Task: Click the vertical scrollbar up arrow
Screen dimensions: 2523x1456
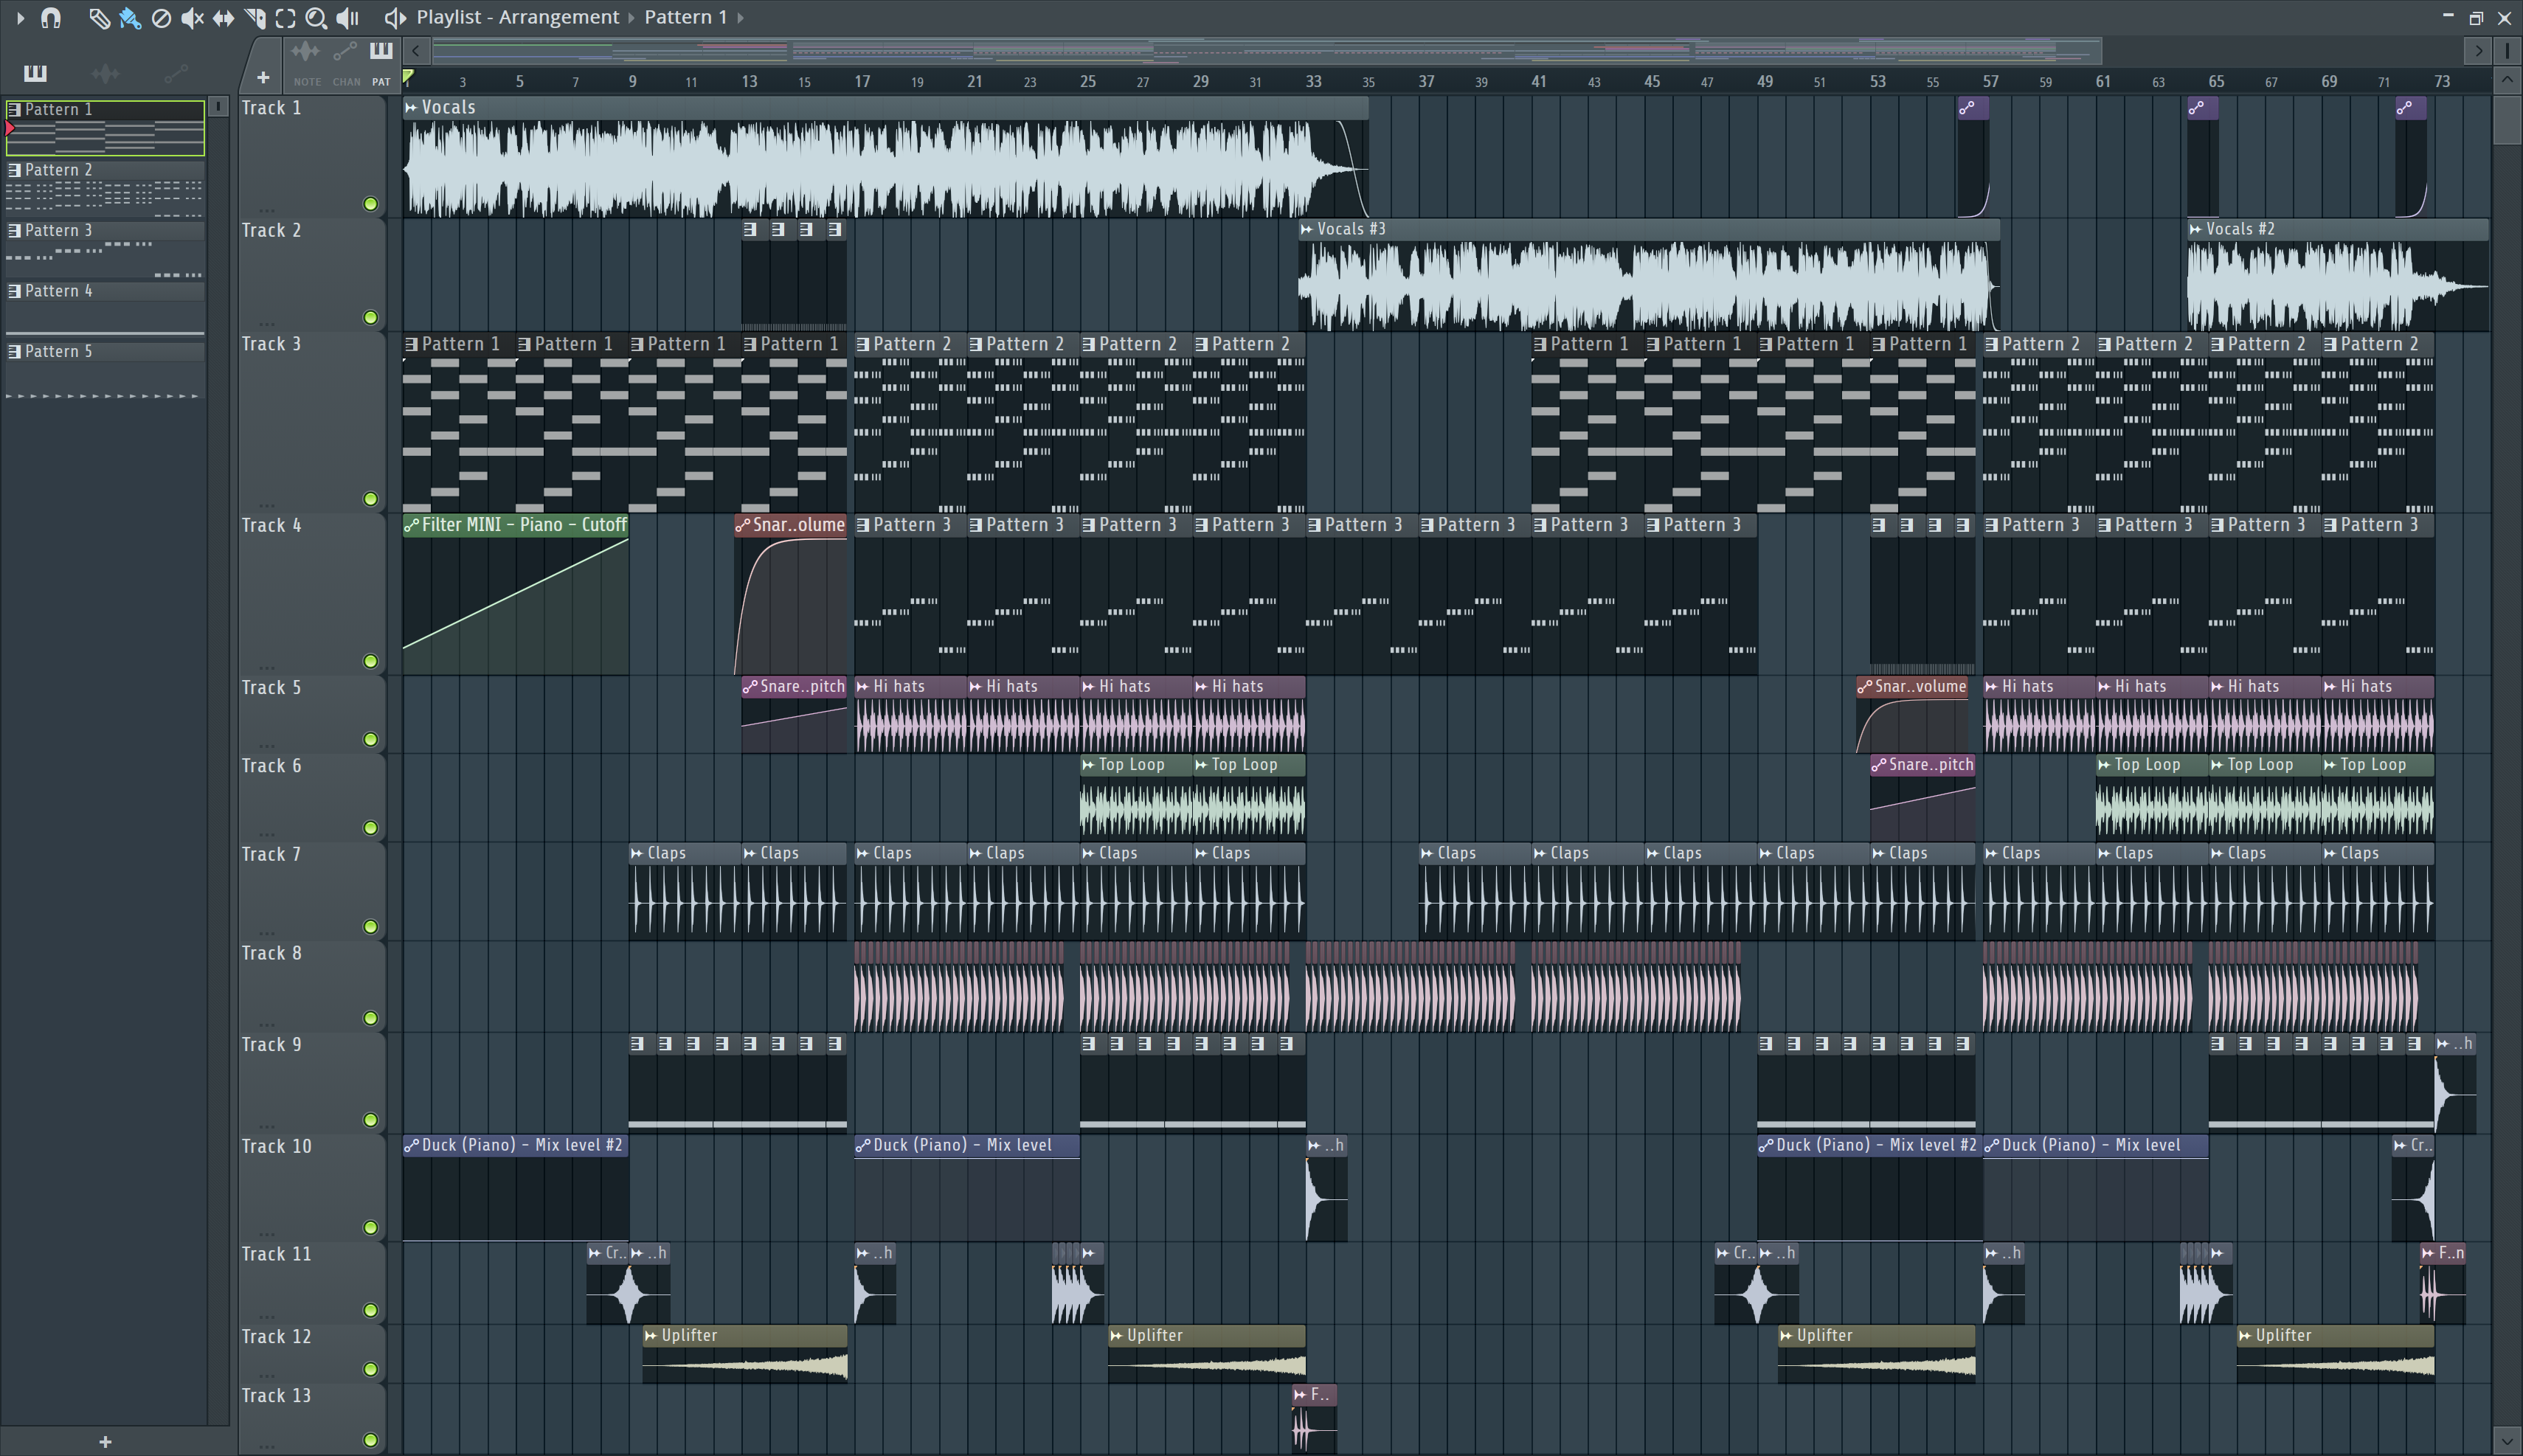Action: pyautogui.click(x=2507, y=79)
